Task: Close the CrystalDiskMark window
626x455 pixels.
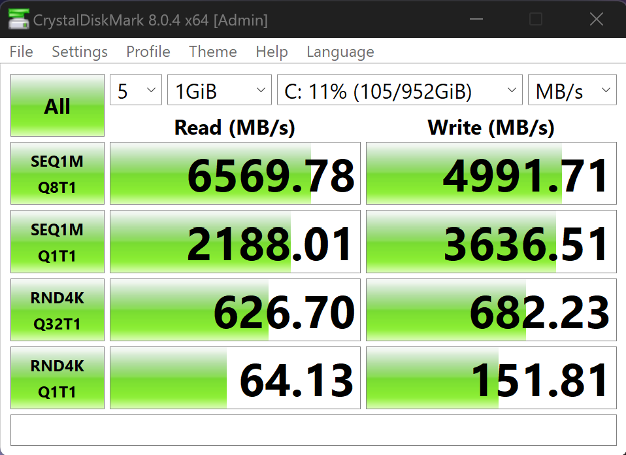Action: [597, 19]
